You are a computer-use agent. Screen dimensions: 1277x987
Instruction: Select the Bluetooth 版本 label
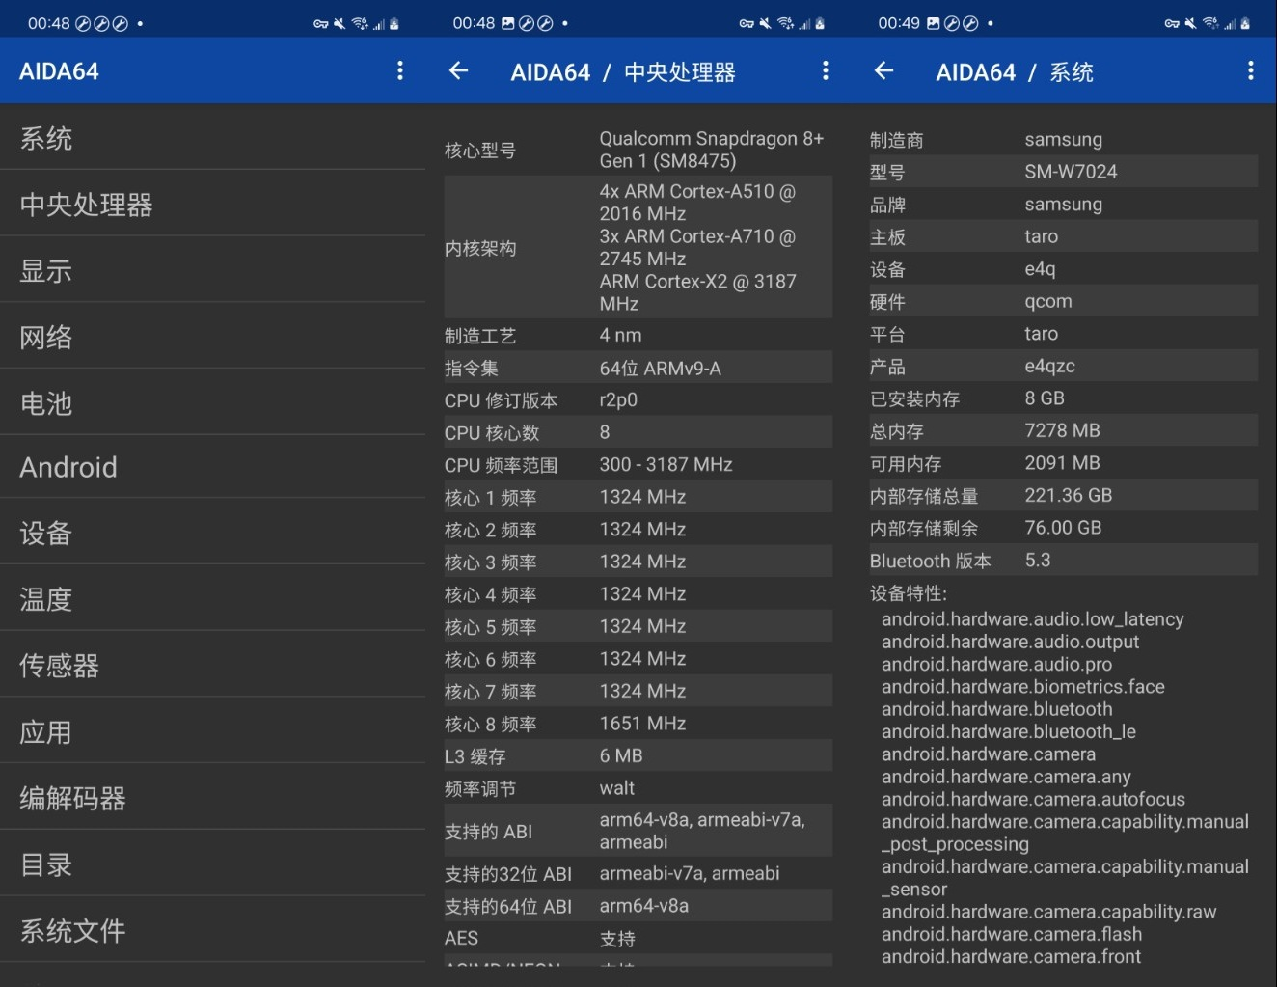click(930, 561)
